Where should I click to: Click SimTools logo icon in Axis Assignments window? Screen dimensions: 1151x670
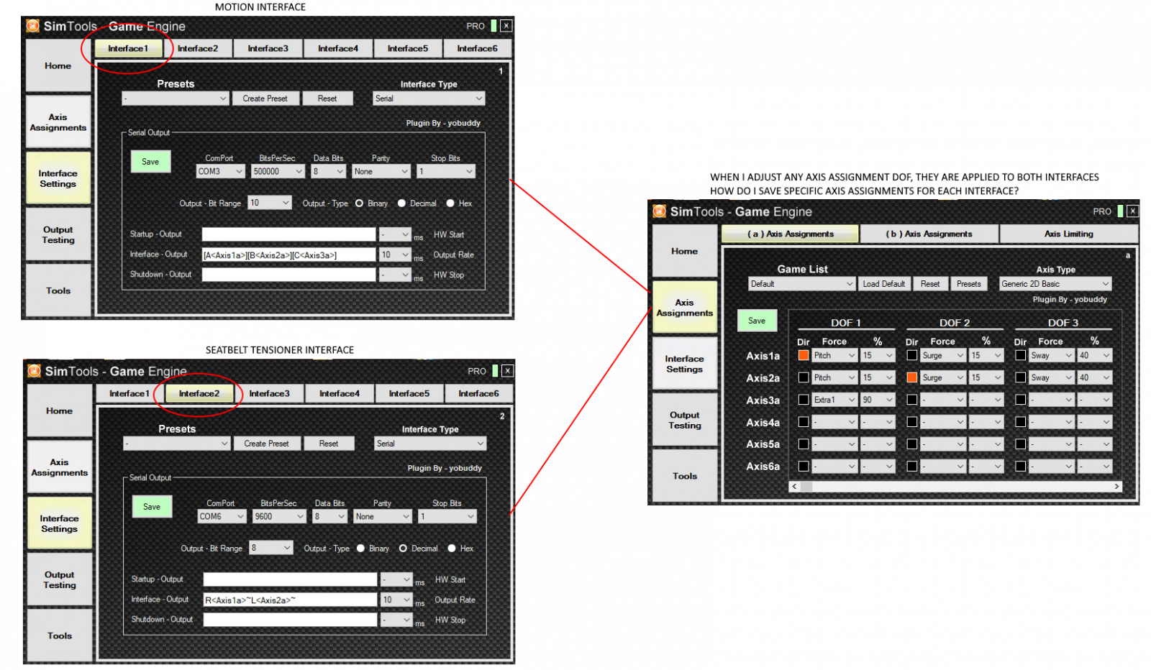[x=660, y=211]
